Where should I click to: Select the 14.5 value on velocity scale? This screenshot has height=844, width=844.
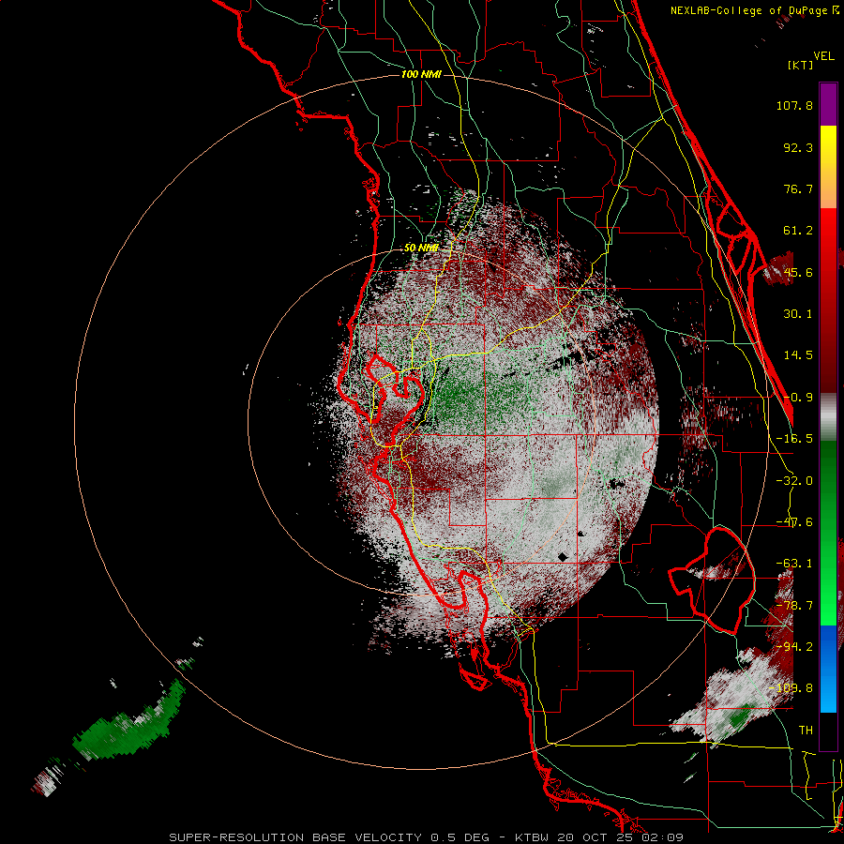[x=798, y=355]
